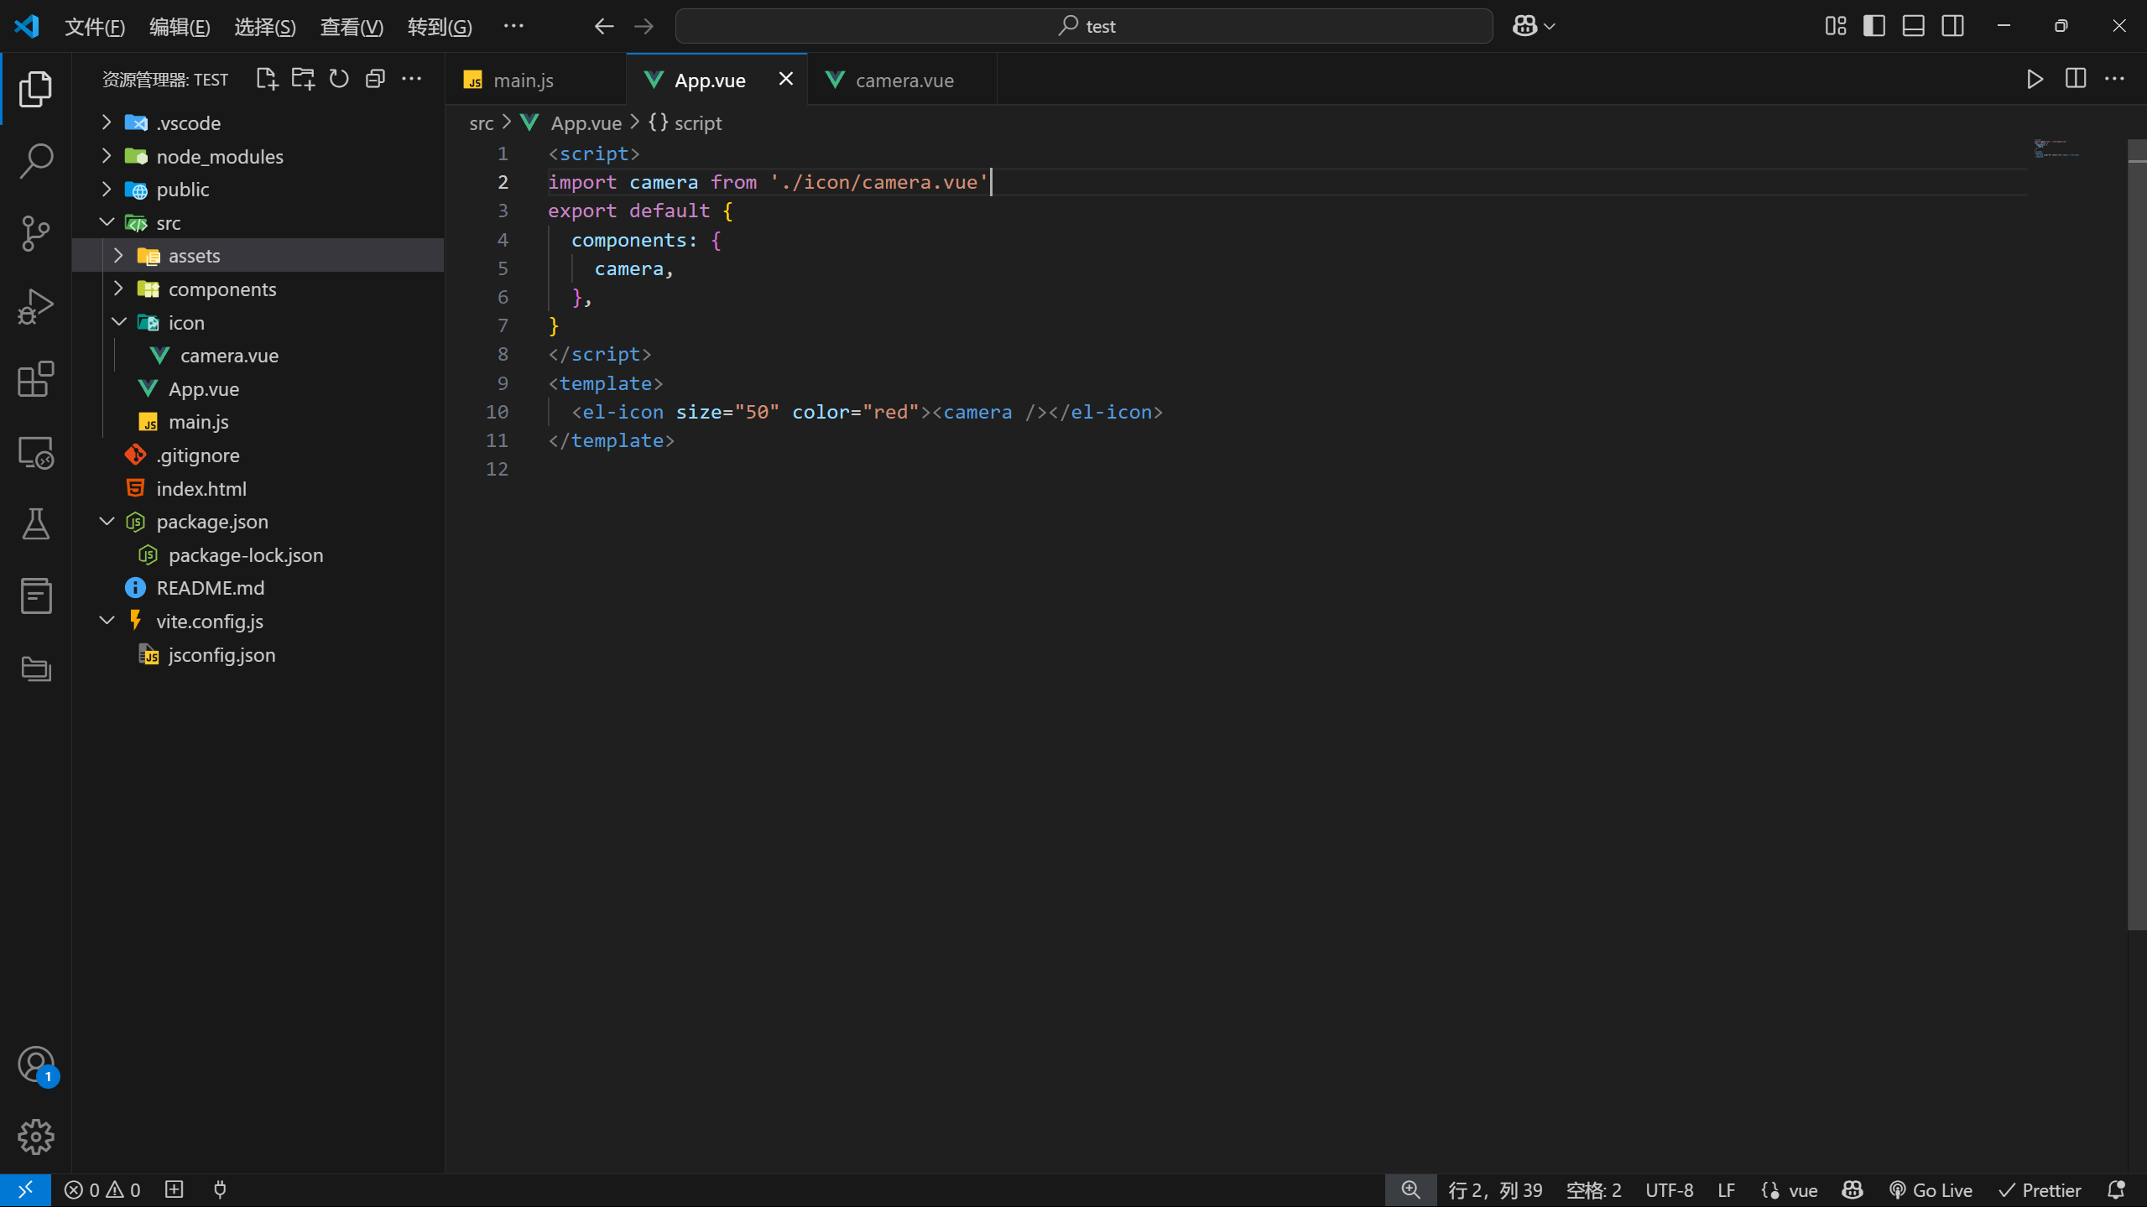Open the Extensions view
The width and height of the screenshot is (2147, 1207).
[x=35, y=379]
